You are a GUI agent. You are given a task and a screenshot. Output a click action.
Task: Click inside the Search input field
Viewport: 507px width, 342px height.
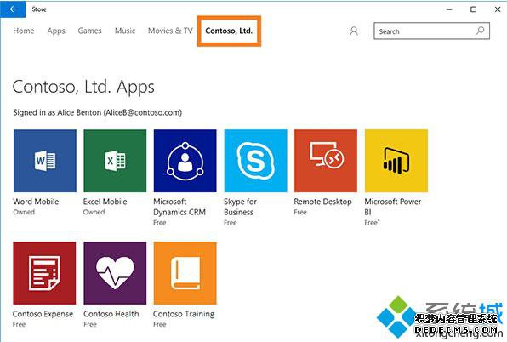click(431, 31)
